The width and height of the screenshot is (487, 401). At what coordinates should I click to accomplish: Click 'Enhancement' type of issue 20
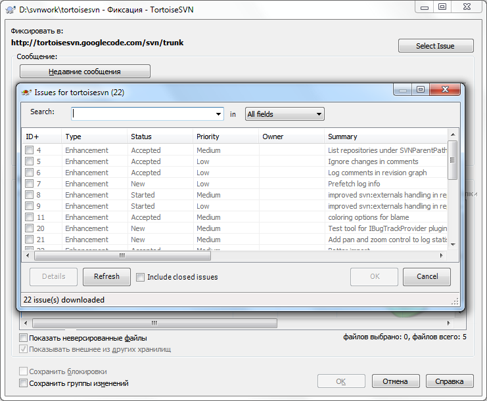(x=87, y=228)
